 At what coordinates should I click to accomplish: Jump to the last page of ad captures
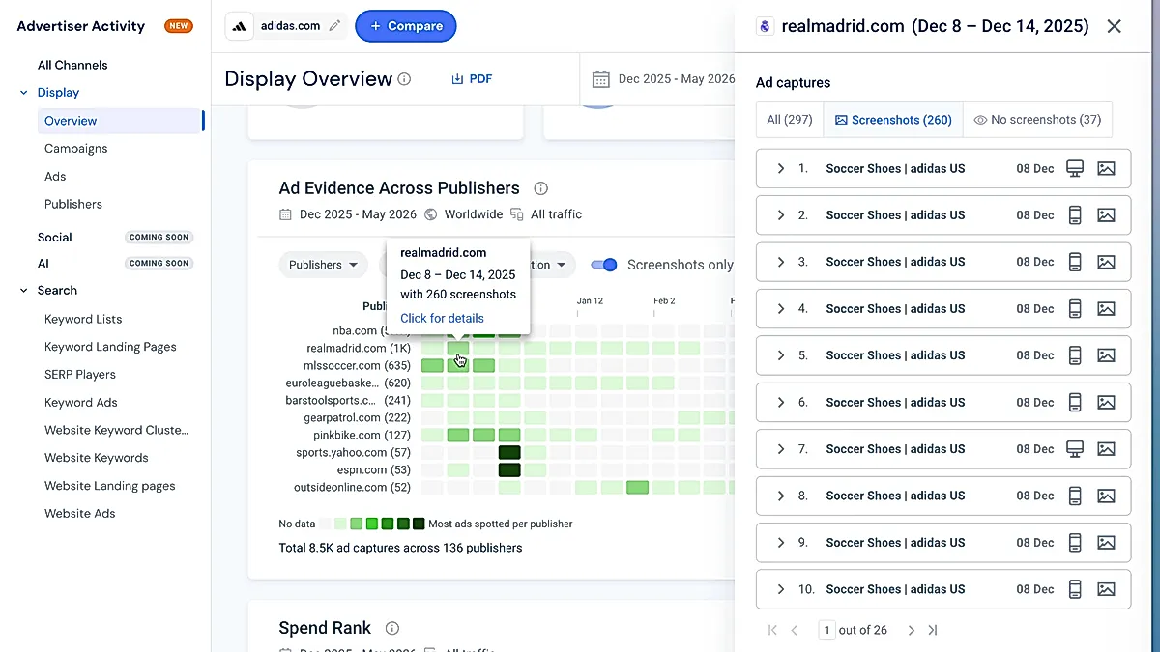point(933,630)
